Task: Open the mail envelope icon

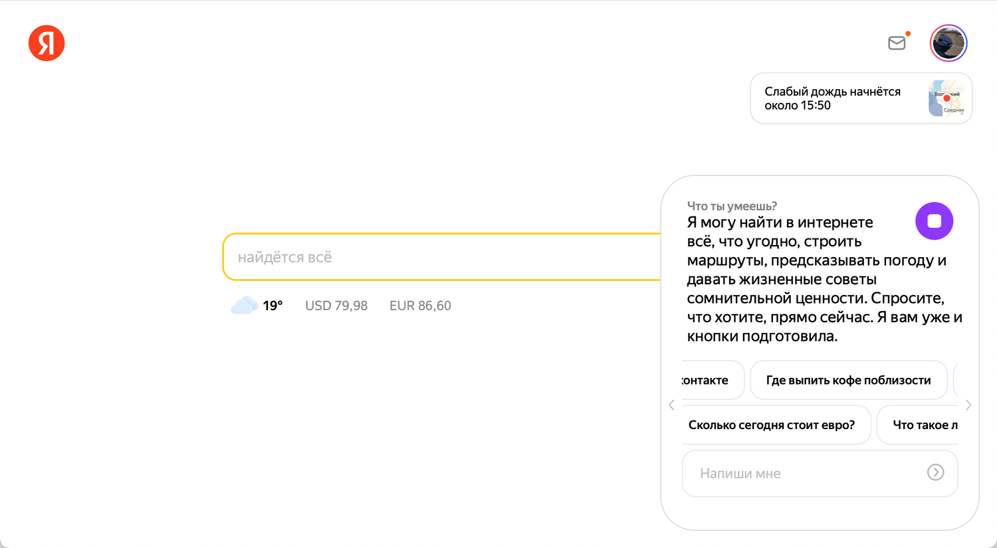Action: click(897, 43)
